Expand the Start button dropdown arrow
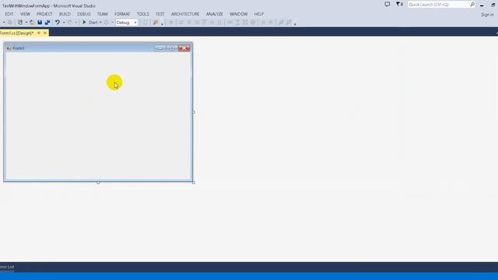The image size is (498, 280). 100,23
